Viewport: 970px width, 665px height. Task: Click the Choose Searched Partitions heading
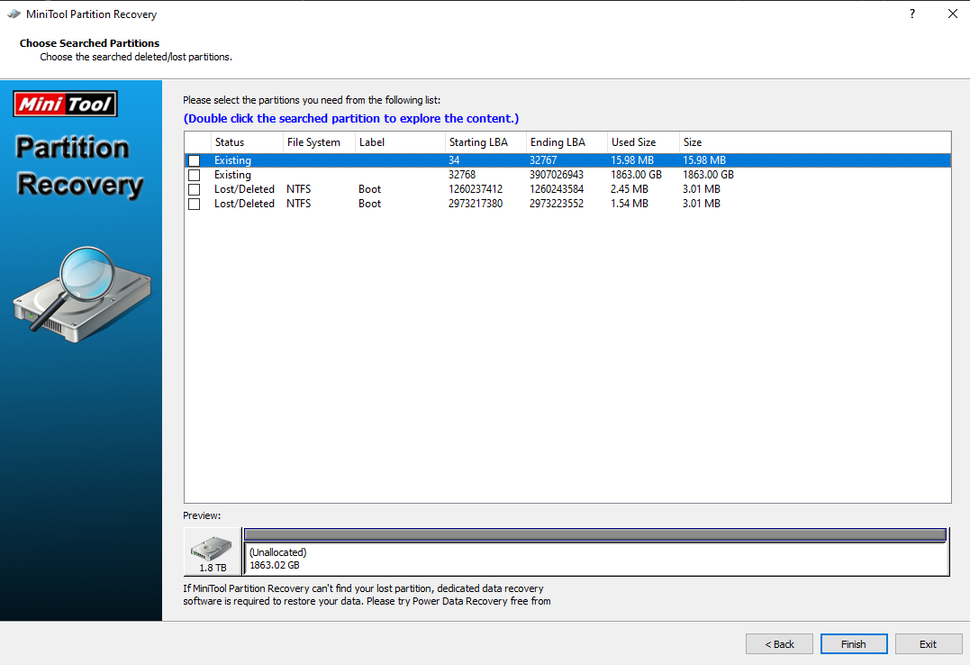90,42
